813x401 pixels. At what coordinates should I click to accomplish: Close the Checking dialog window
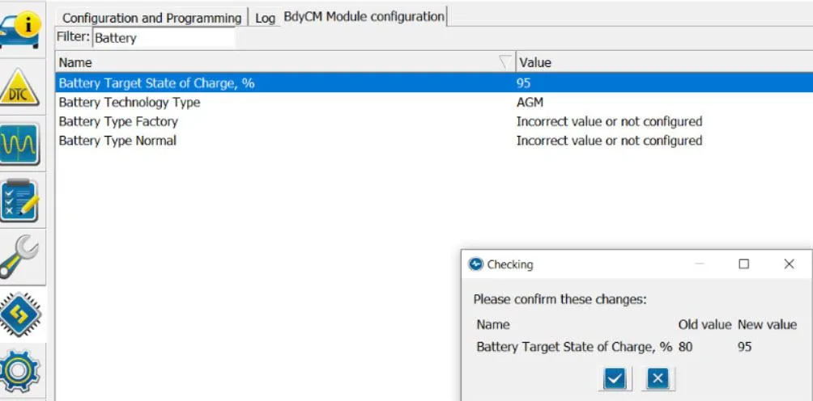click(x=789, y=264)
